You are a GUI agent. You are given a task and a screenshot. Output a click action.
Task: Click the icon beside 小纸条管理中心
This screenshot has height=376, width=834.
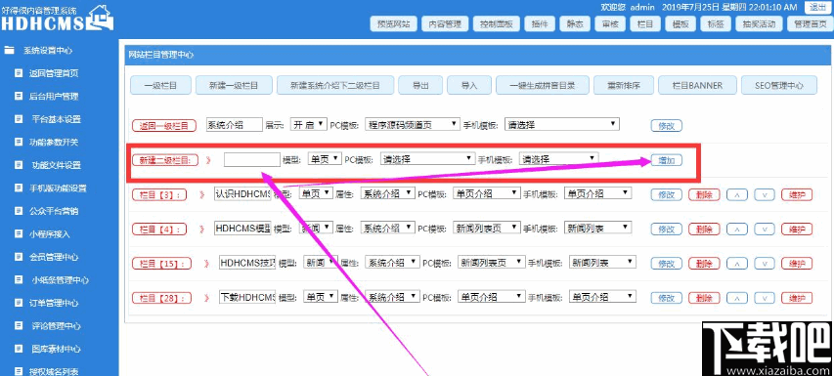19,279
